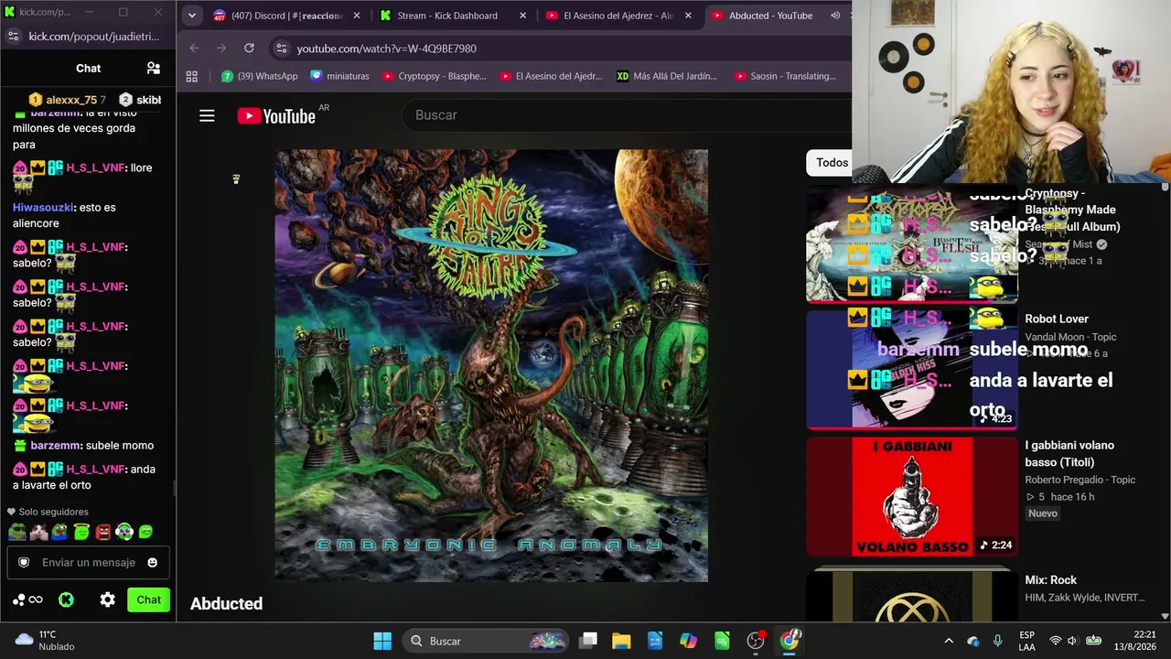This screenshot has height=659, width=1171.
Task: Go back in the Chrome browser
Action: [194, 48]
